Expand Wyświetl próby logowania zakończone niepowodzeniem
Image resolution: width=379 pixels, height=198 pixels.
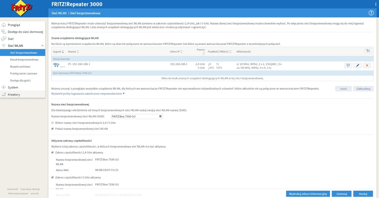[88, 93]
